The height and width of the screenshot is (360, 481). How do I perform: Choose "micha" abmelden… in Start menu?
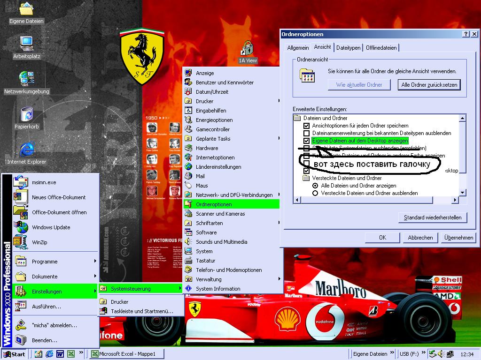tap(56, 325)
